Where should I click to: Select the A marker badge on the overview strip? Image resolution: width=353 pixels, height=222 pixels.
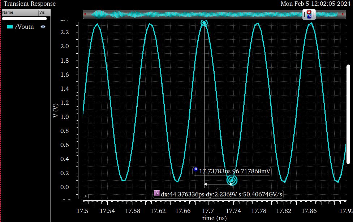coord(309,12)
